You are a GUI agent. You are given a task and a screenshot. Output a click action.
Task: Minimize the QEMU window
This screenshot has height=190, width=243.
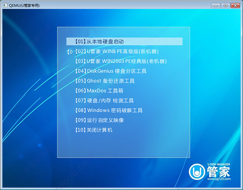point(215,6)
